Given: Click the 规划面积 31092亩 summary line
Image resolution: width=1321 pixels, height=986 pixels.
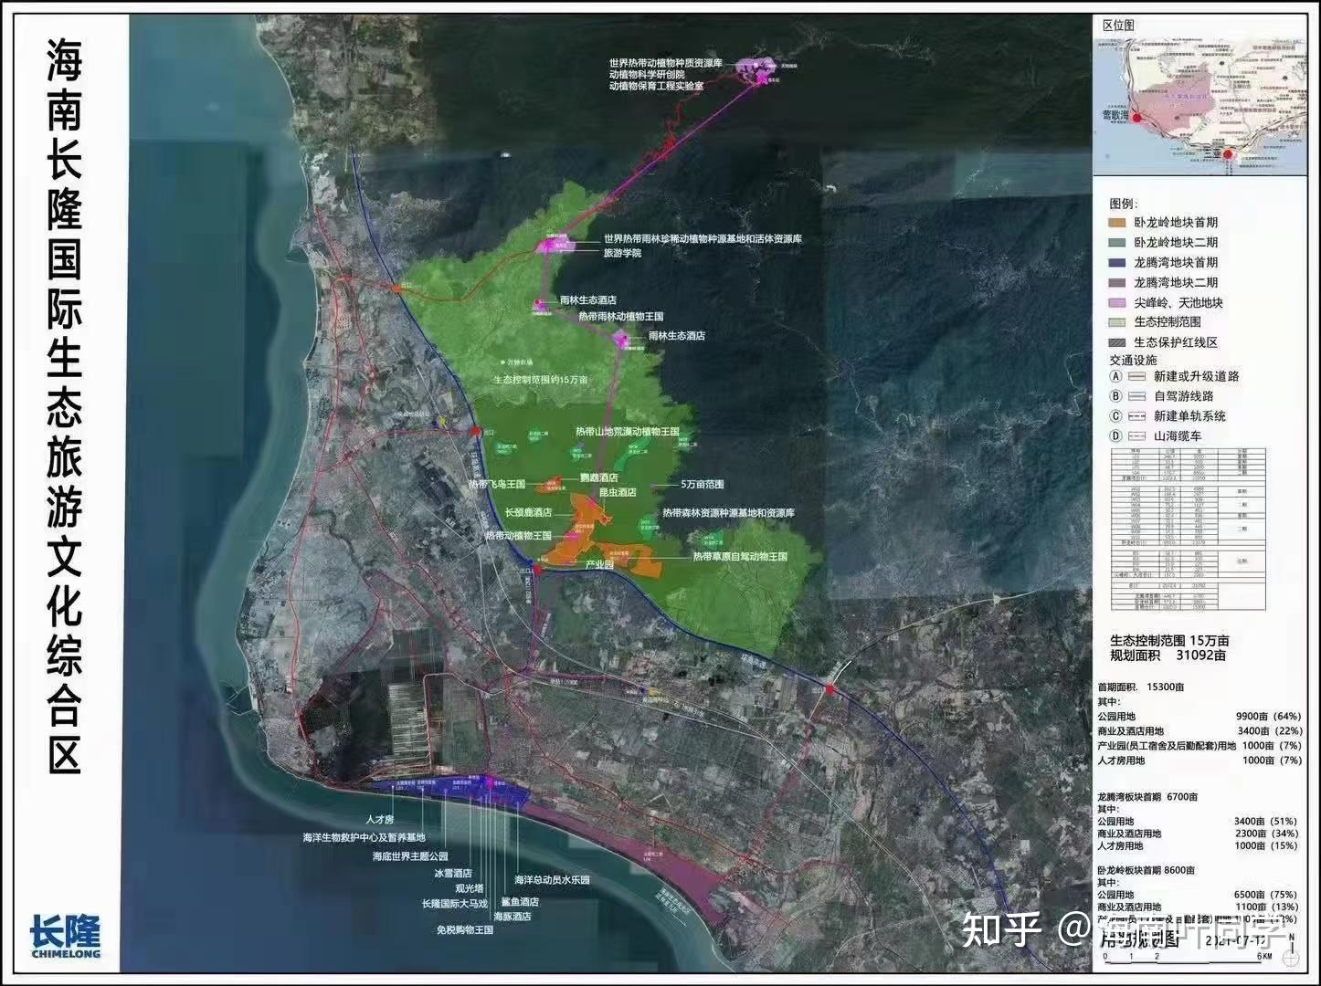Looking at the screenshot, I should (x=1168, y=656).
